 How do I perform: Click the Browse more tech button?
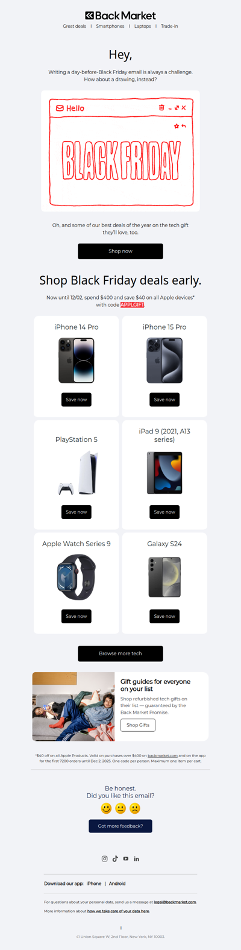point(120,653)
